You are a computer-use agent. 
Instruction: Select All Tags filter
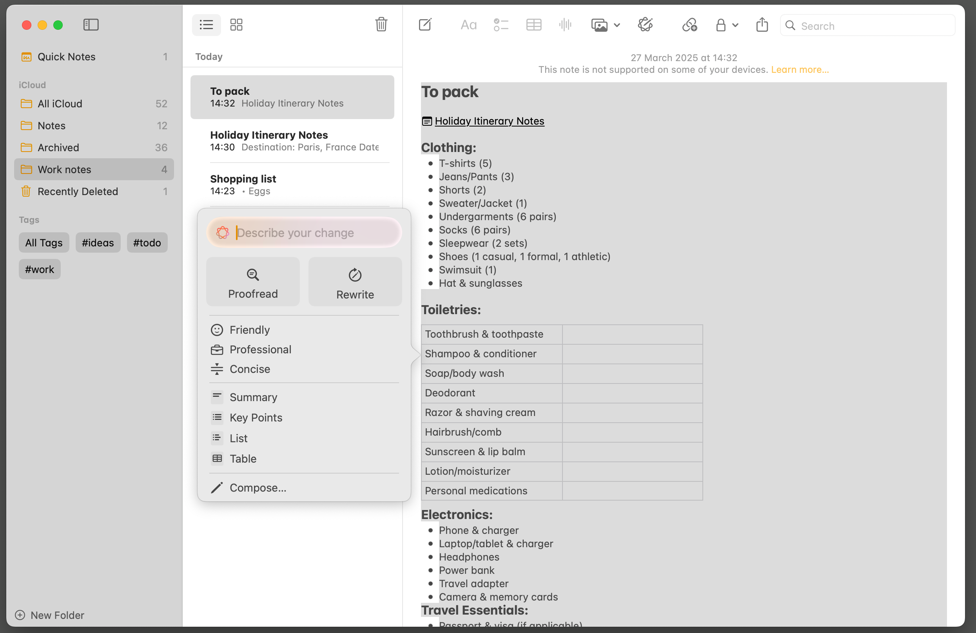pos(44,242)
